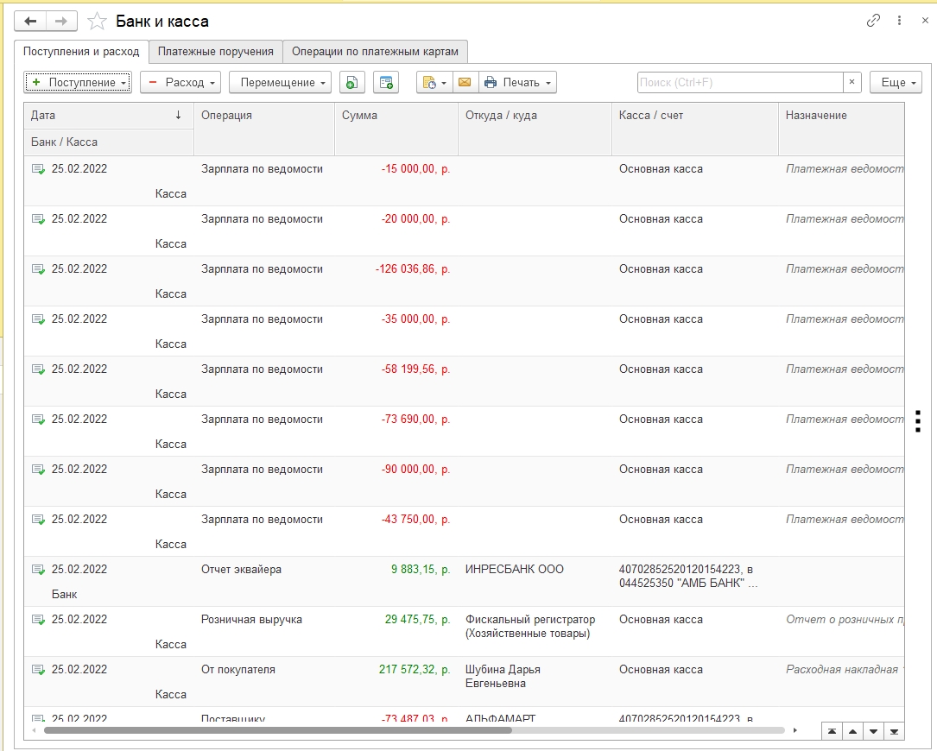Screen dimensions: 937x751
Task: Click into the Поиск (Ctrl+F) search field
Action: pyautogui.click(x=740, y=83)
